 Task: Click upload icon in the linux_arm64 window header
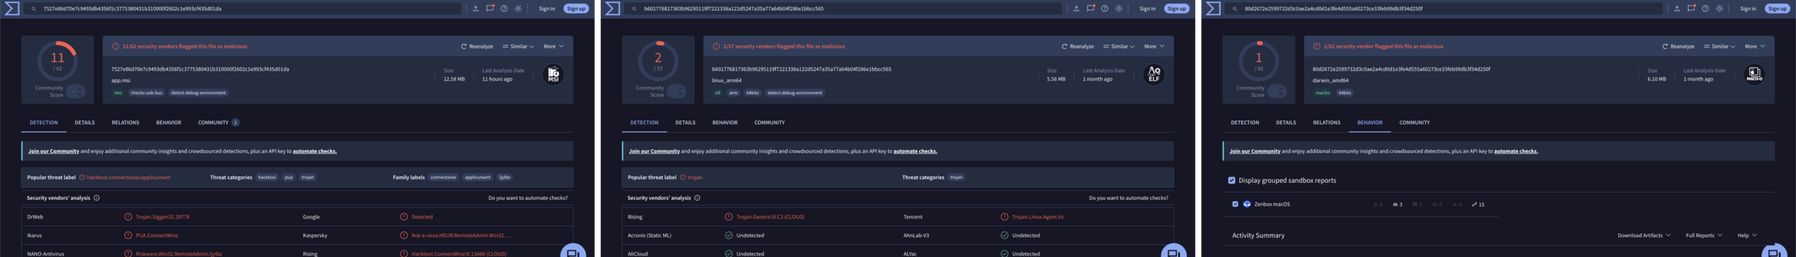point(1076,8)
